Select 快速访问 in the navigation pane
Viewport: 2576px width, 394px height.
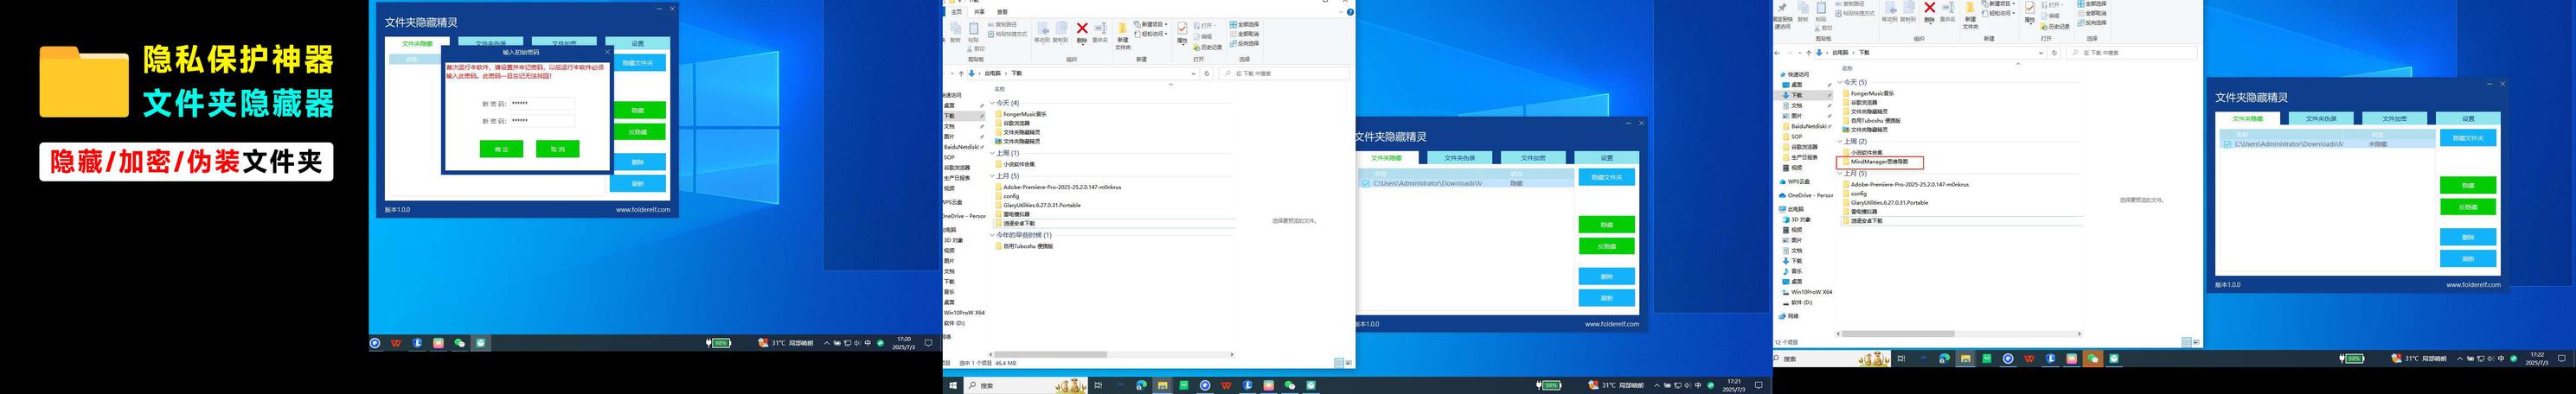(1798, 74)
